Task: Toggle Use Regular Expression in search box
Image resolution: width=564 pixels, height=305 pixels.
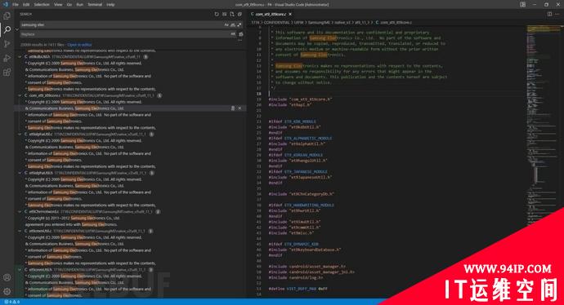Action: (239, 24)
